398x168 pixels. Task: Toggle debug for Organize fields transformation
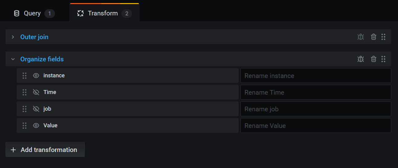click(x=361, y=59)
